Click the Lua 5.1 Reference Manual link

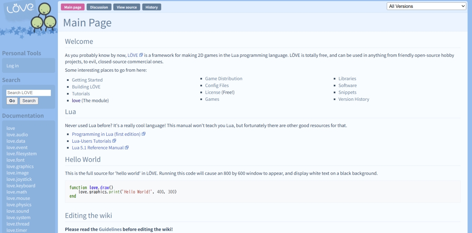98,148
